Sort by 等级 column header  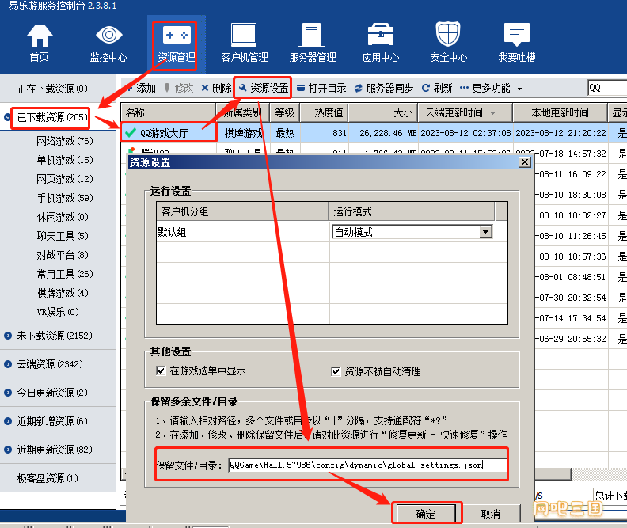pyautogui.click(x=284, y=112)
